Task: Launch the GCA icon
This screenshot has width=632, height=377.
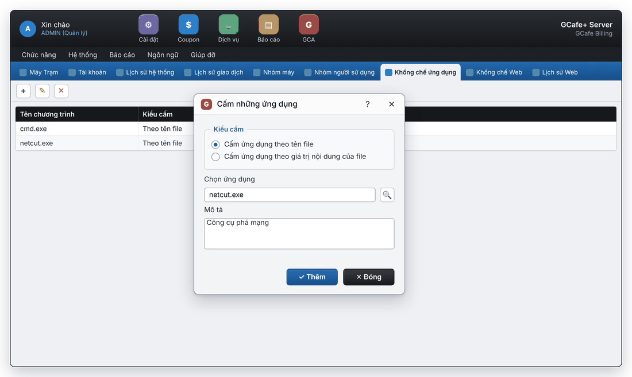Action: [x=309, y=25]
